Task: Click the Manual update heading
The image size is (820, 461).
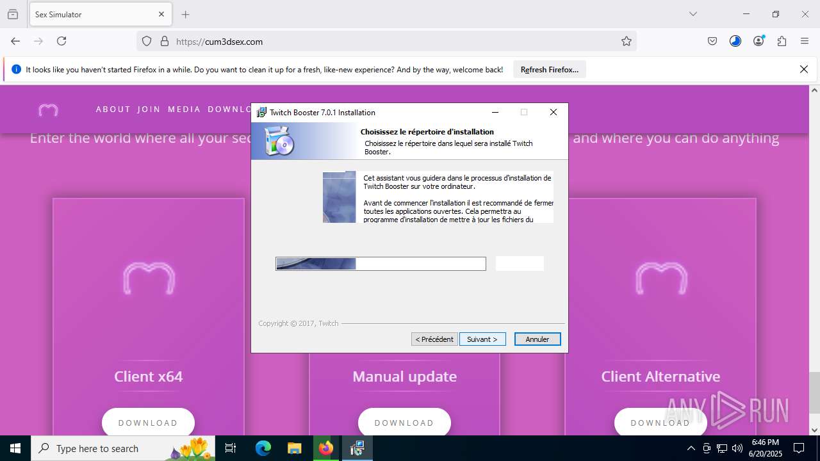Action: pyautogui.click(x=404, y=376)
